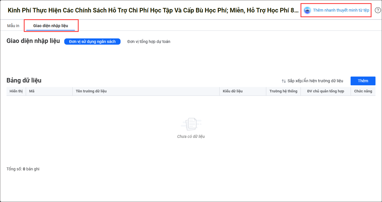Click the Mã column header

pos(32,91)
